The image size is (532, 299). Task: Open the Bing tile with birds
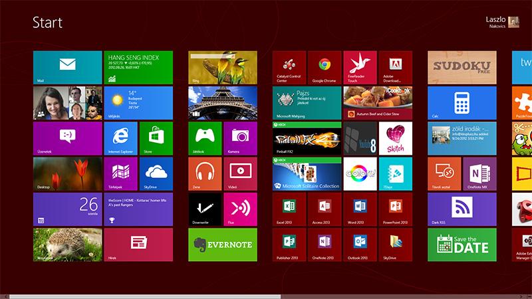point(223,68)
